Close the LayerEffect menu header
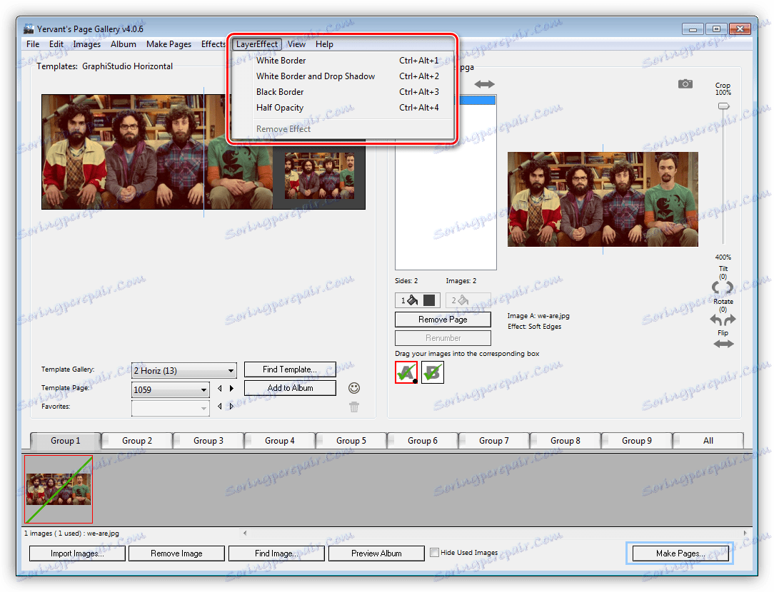Viewport: 774px width, 592px height. (x=256, y=44)
